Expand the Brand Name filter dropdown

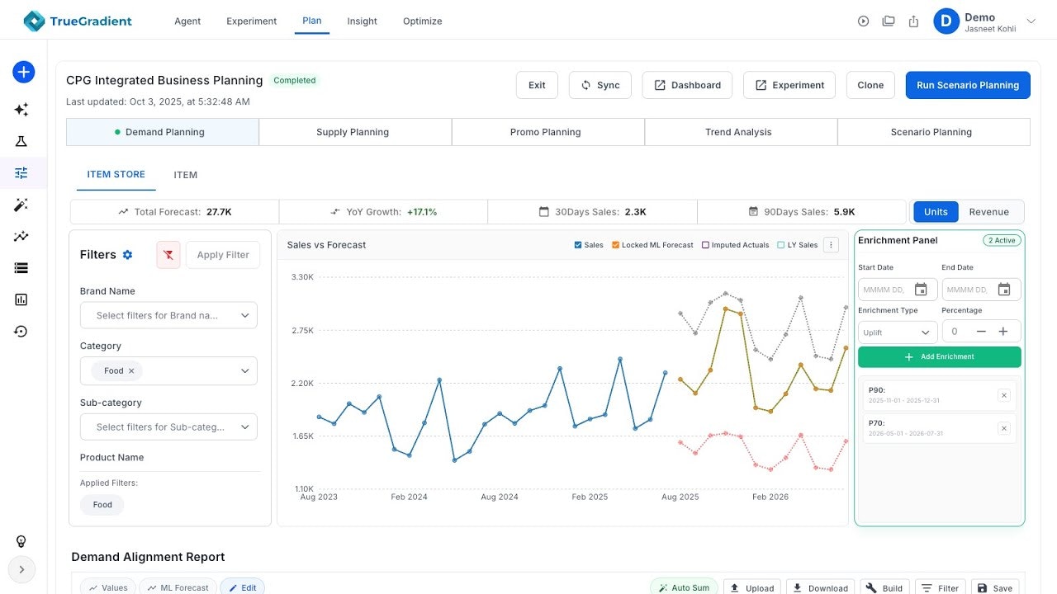click(168, 315)
